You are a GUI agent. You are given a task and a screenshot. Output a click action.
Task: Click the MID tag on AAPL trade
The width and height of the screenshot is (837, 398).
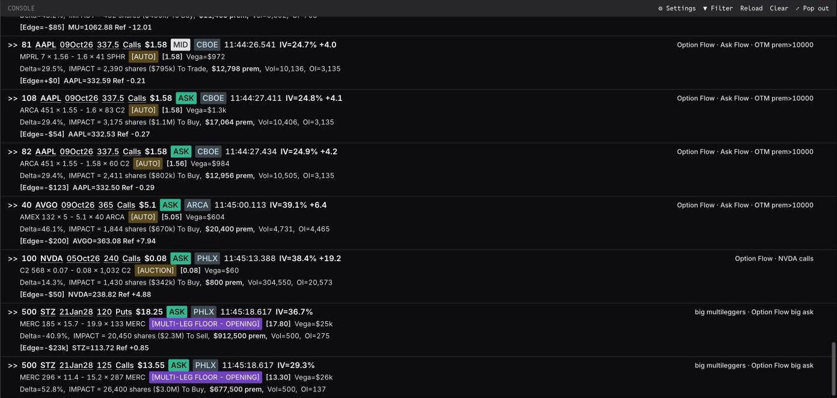[x=180, y=45]
